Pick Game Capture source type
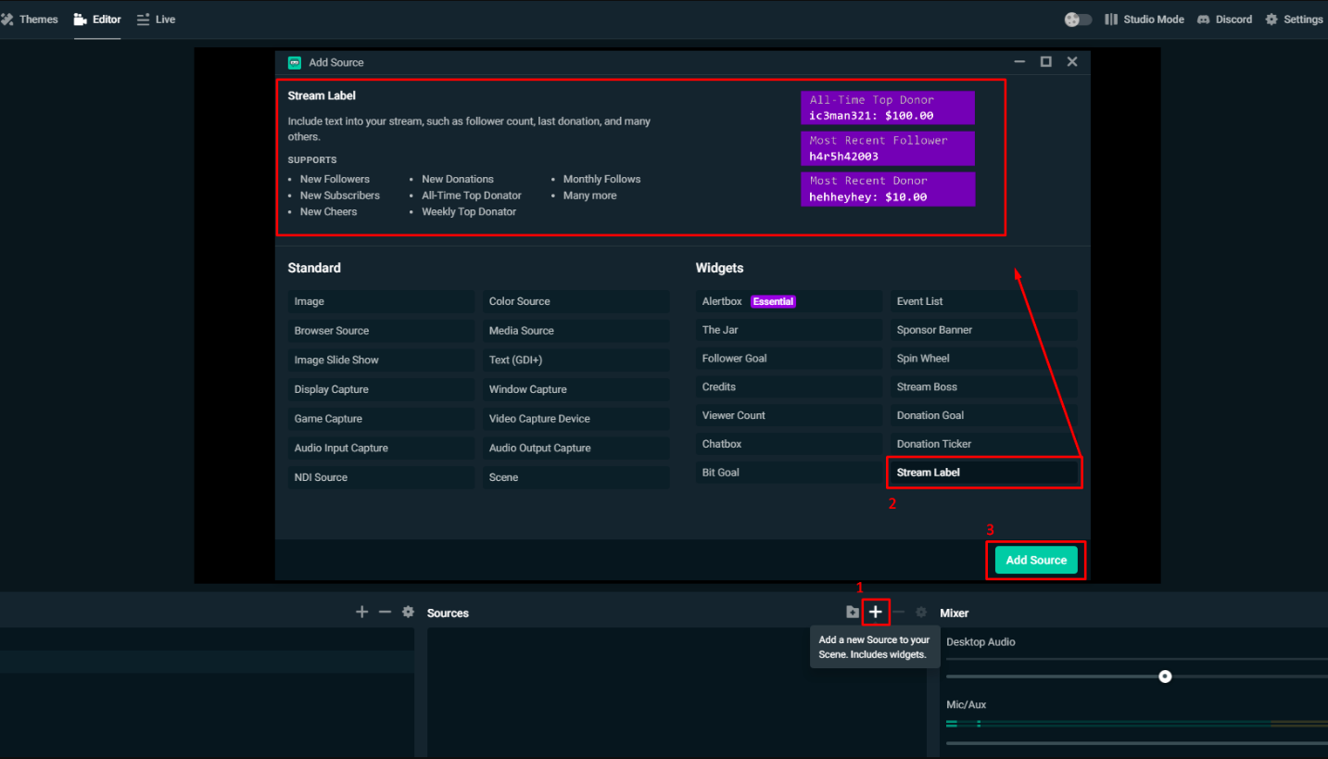Screen dimensions: 1328x759 380,419
